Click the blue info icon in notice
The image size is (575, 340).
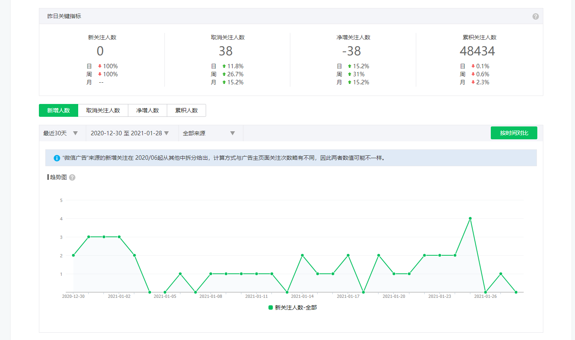click(57, 158)
